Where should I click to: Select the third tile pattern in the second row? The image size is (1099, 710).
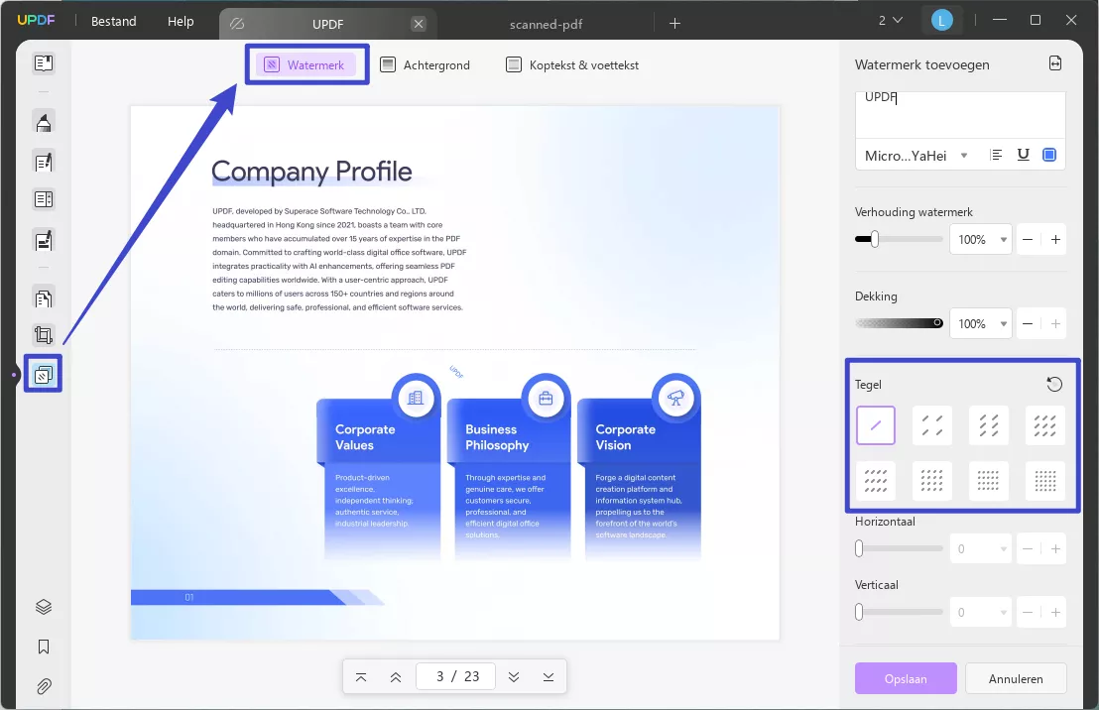988,481
